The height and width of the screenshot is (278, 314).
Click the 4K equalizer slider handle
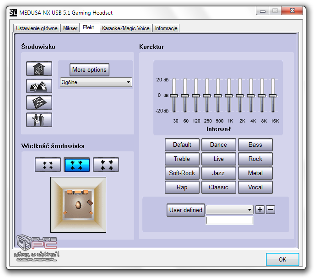(x=250, y=96)
